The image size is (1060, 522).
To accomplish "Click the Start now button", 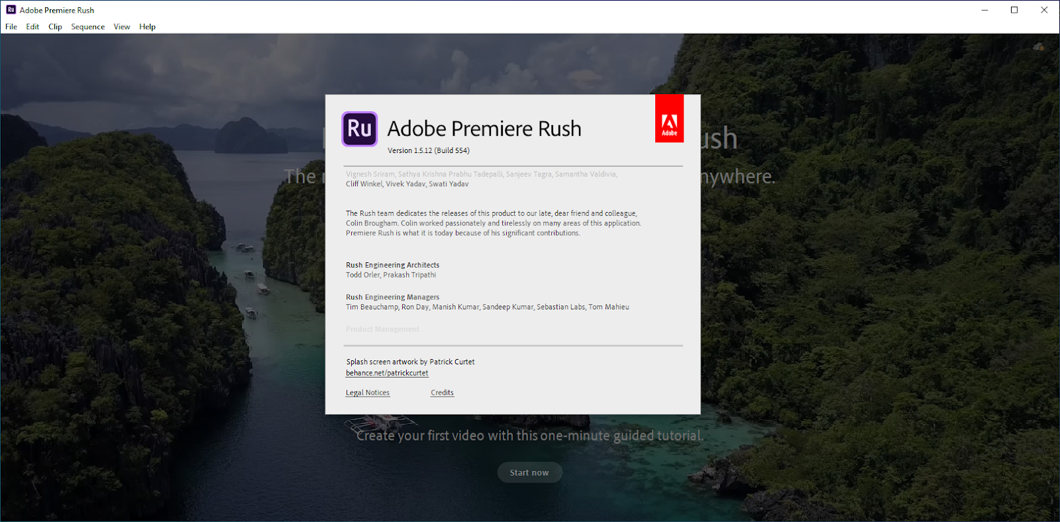I will tap(529, 472).
